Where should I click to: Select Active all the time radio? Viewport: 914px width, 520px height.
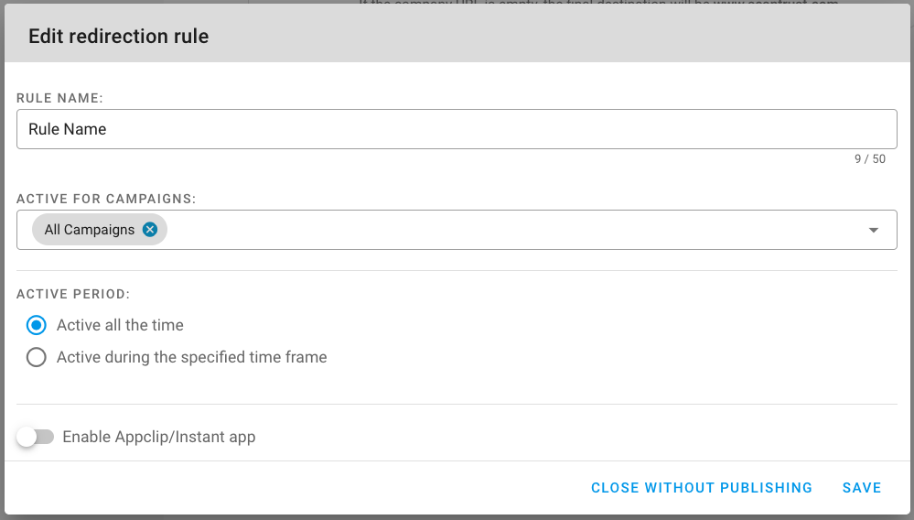pyautogui.click(x=37, y=325)
